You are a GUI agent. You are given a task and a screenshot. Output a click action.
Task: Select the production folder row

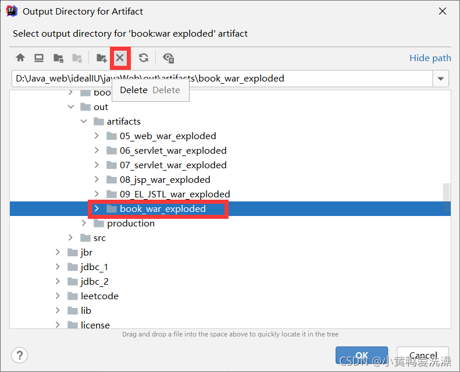[230, 223]
